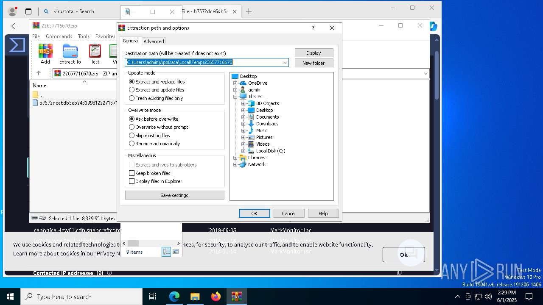
Task: Expand Local Disk (C:) node
Action: point(244,151)
